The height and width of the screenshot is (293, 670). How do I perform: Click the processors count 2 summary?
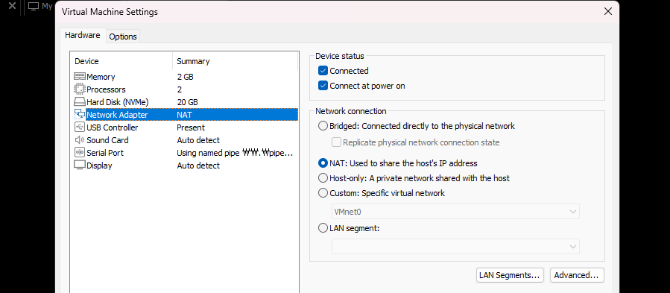[x=180, y=89]
